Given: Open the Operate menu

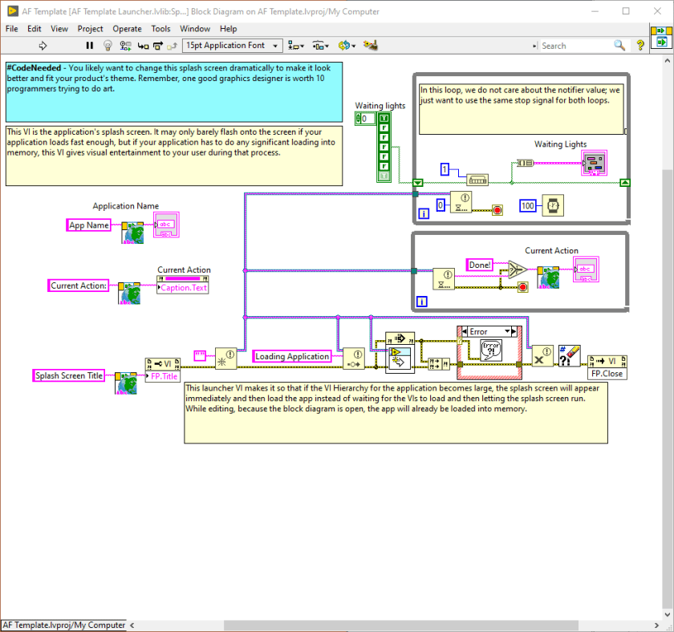Looking at the screenshot, I should pyautogui.click(x=127, y=29).
